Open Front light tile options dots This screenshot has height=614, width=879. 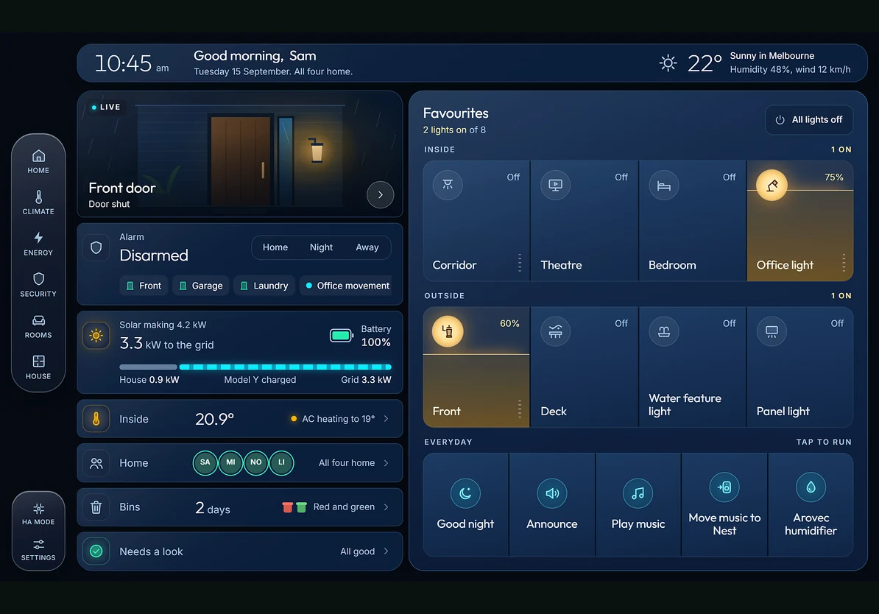pos(520,409)
